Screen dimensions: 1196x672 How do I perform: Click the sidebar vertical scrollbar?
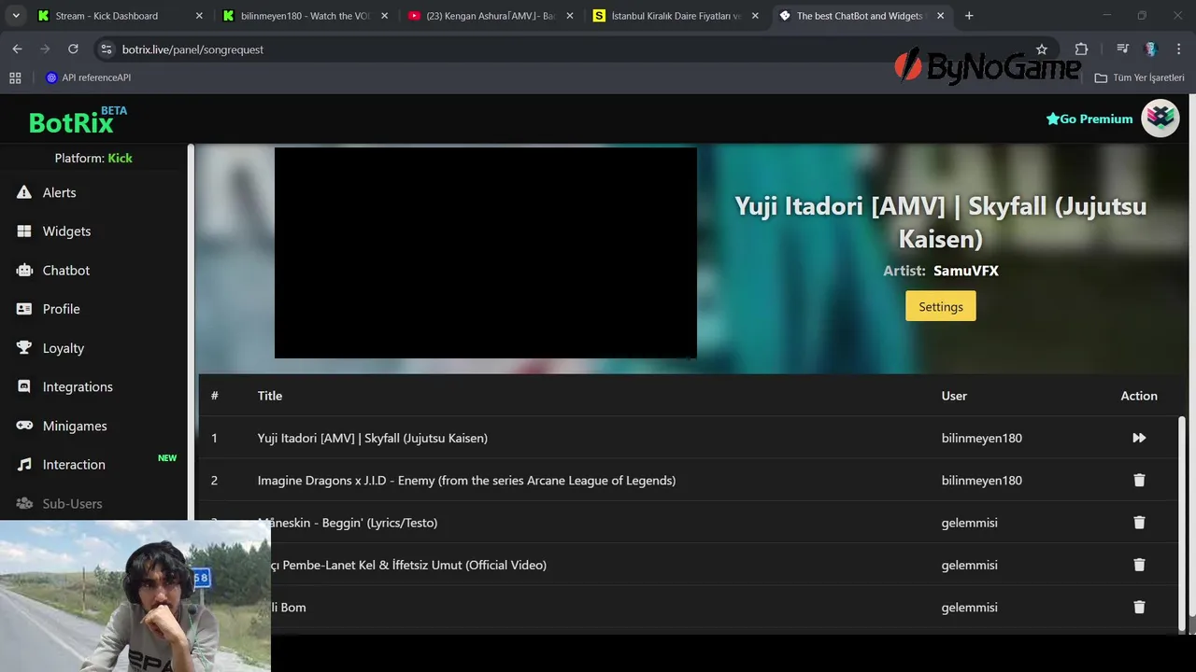tap(191, 331)
